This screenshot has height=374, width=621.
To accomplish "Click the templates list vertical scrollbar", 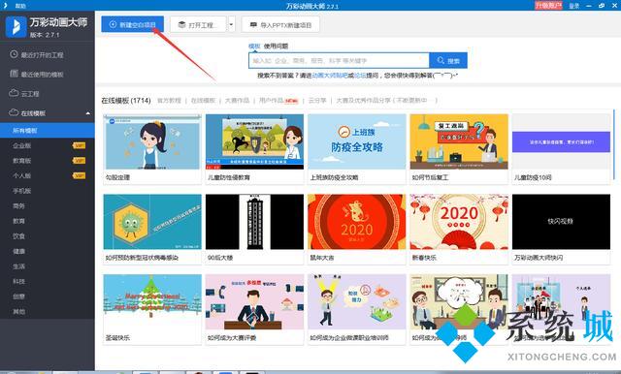I will [x=615, y=145].
